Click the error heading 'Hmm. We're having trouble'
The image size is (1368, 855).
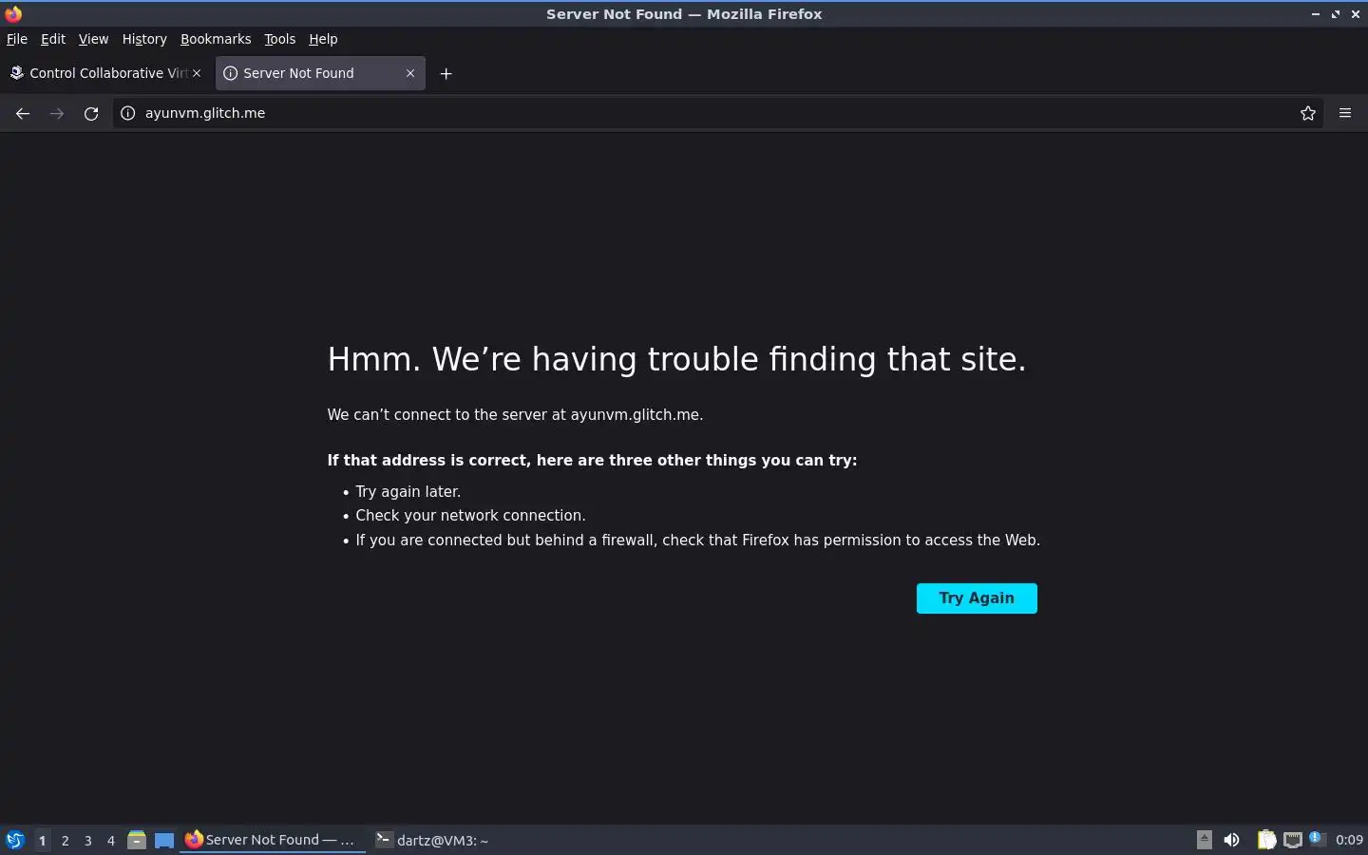point(676,359)
